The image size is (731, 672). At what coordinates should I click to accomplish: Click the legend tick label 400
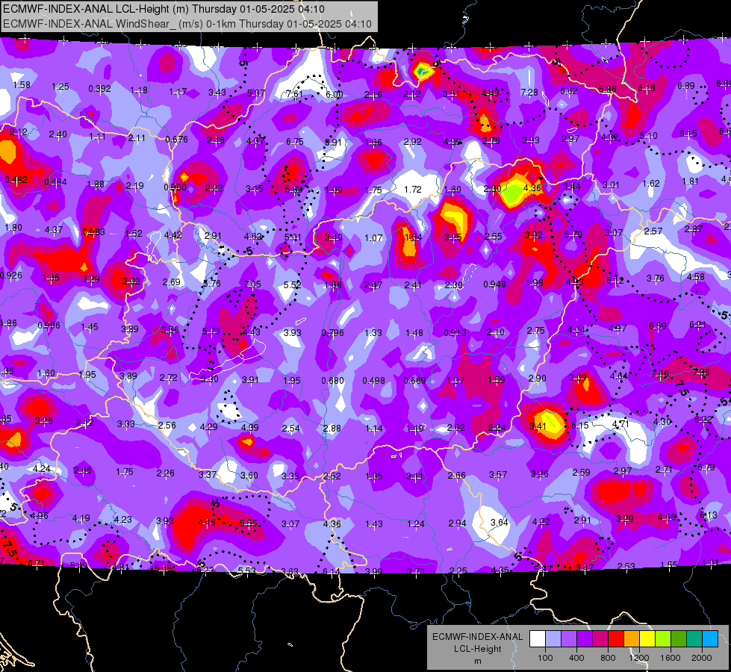[576, 658]
